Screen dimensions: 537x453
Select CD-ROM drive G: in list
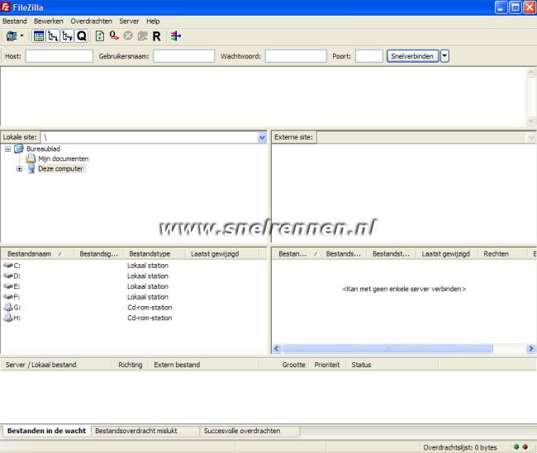coord(12,307)
